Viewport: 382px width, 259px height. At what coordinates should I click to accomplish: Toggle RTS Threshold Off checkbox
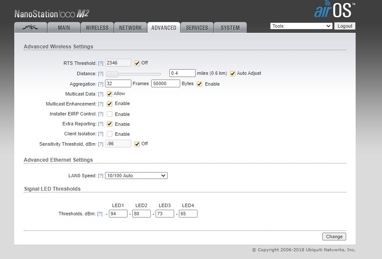(x=137, y=63)
